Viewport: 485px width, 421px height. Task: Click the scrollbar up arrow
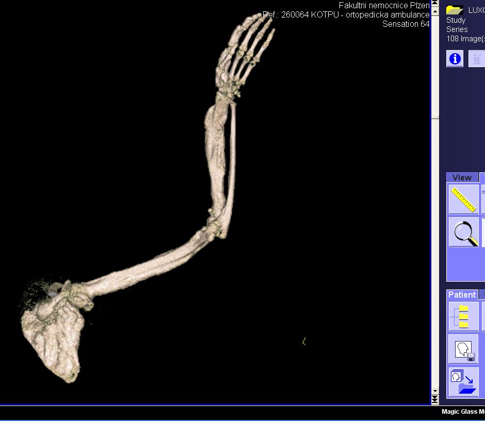point(435,10)
